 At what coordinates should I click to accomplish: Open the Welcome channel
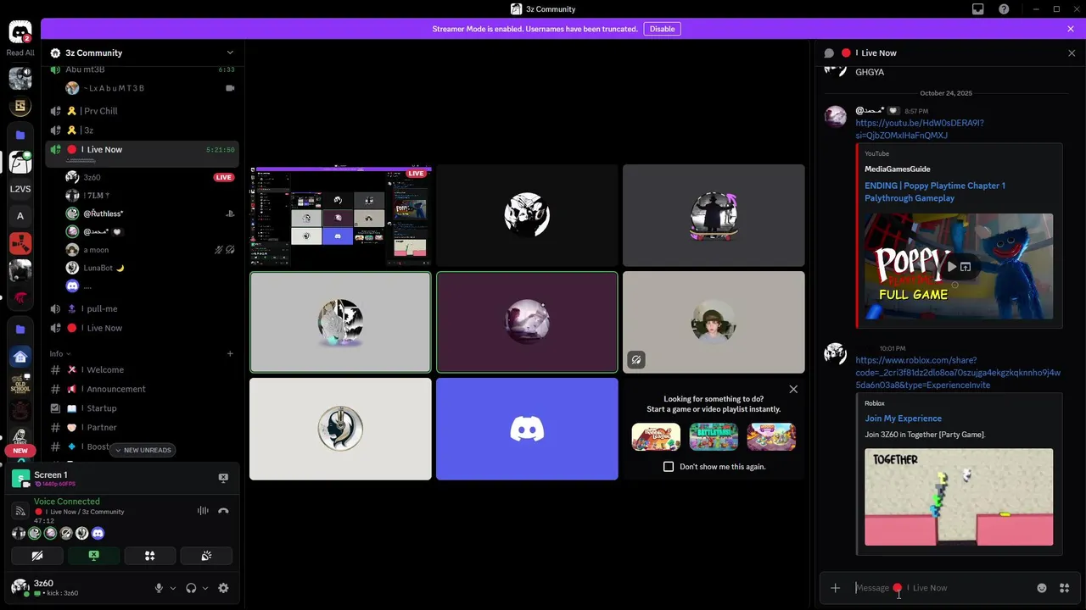coord(142,369)
